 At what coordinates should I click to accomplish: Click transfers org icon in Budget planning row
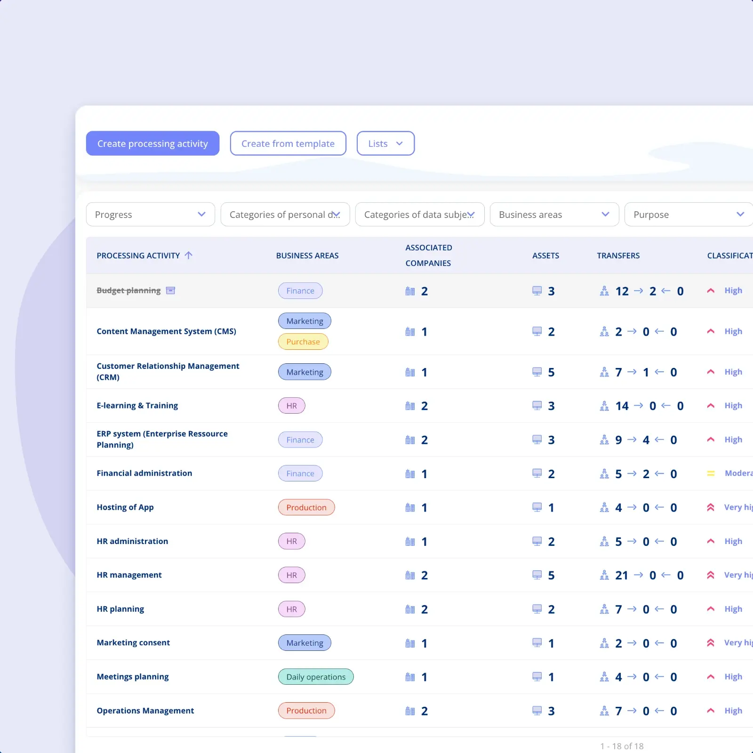604,291
